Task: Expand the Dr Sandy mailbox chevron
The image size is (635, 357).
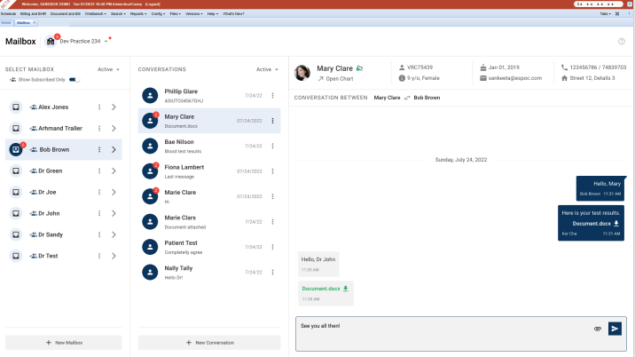Action: pyautogui.click(x=114, y=234)
